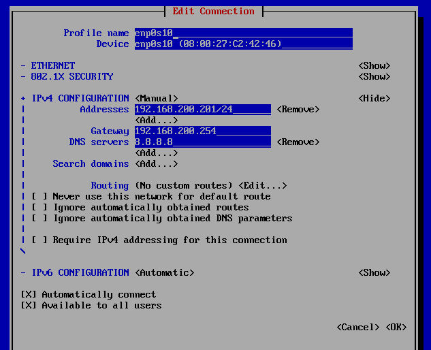Click the 802.1X SECURITY label
This screenshot has height=350, width=431.
point(72,77)
